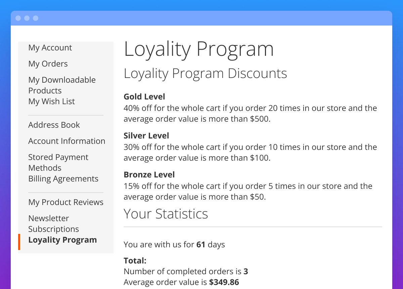Image resolution: width=403 pixels, height=289 pixels.
Task: Select the active Loyality Program sidebar item
Action: click(62, 240)
